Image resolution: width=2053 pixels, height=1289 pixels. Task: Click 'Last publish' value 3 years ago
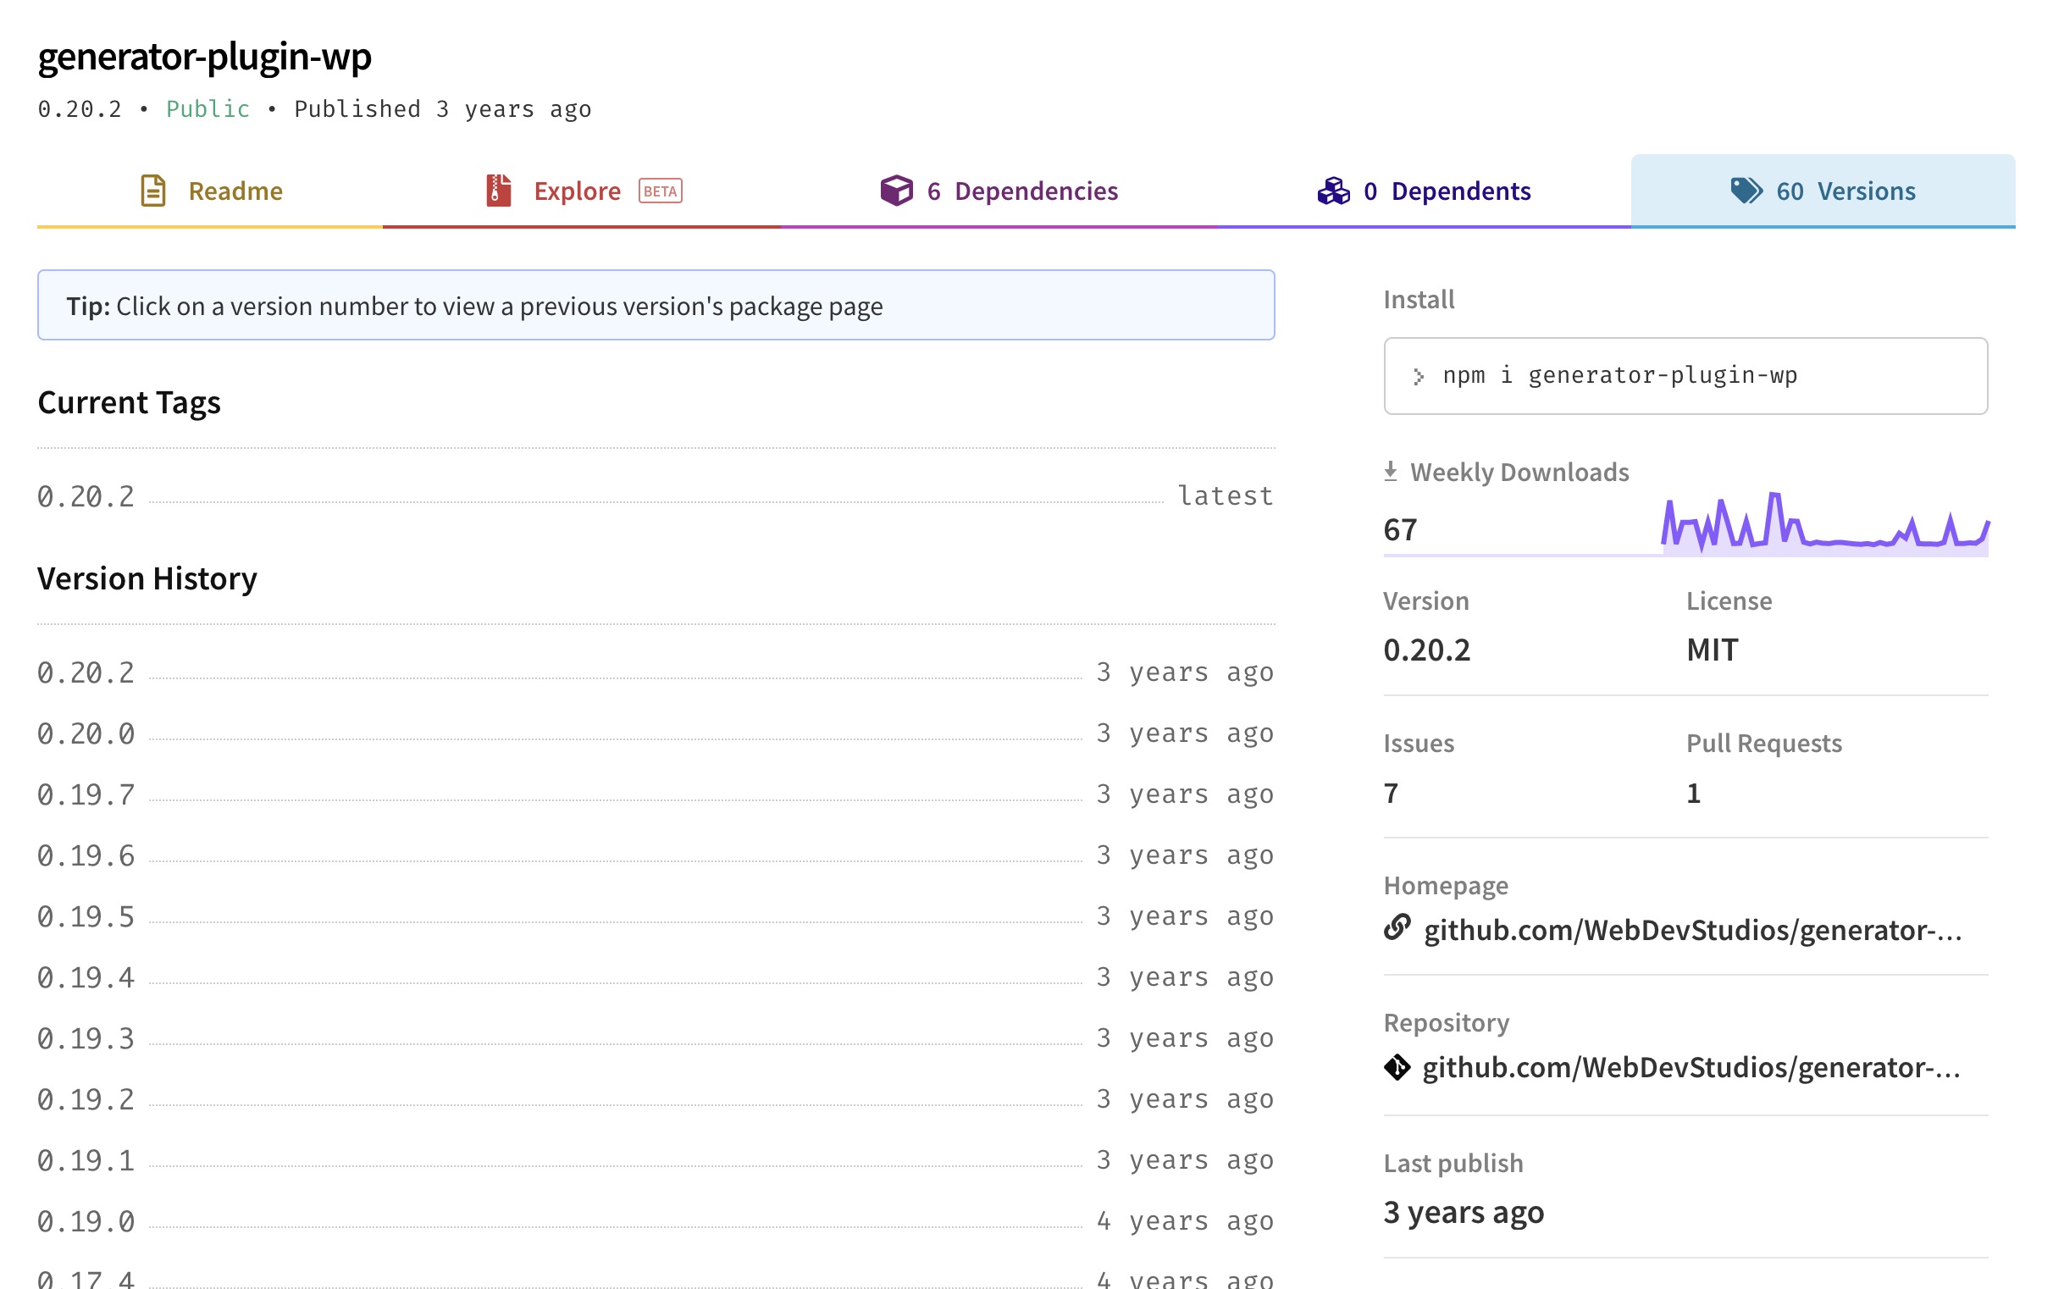pos(1463,1212)
